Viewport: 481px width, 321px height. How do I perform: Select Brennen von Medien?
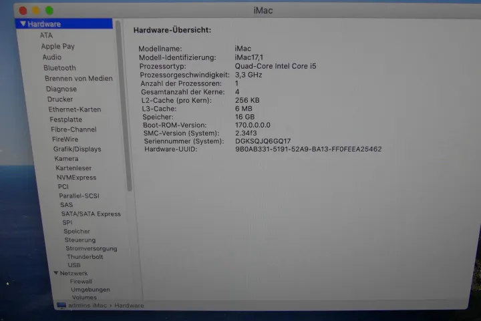[79, 78]
